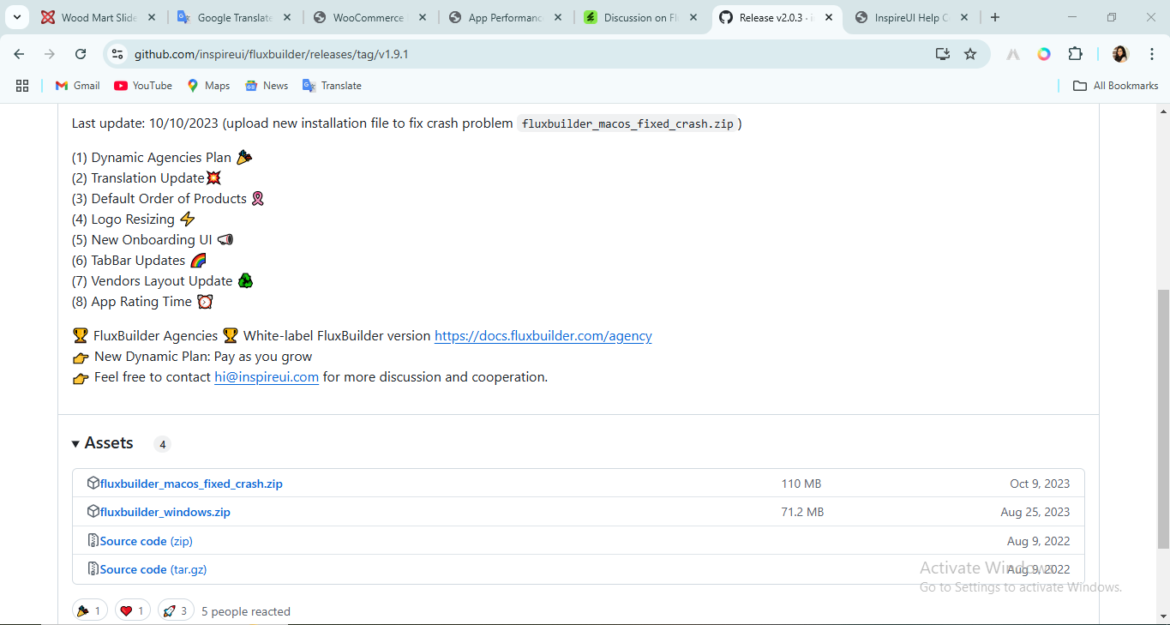React with the heart emoji

click(133, 611)
